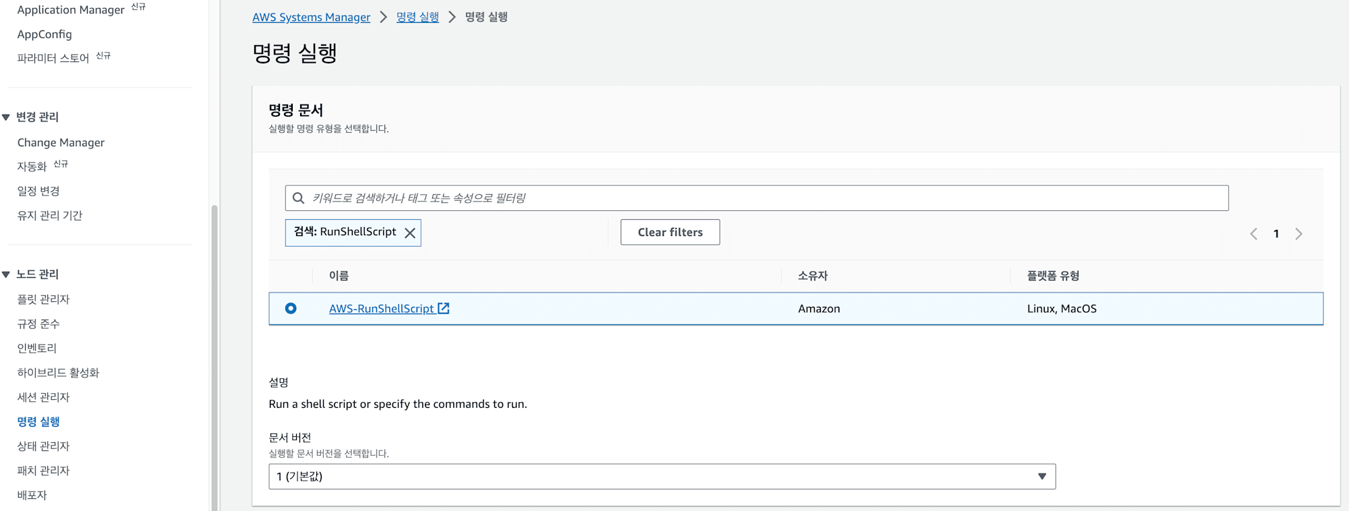Click the 이름 column header
1349x511 pixels.
tap(339, 276)
